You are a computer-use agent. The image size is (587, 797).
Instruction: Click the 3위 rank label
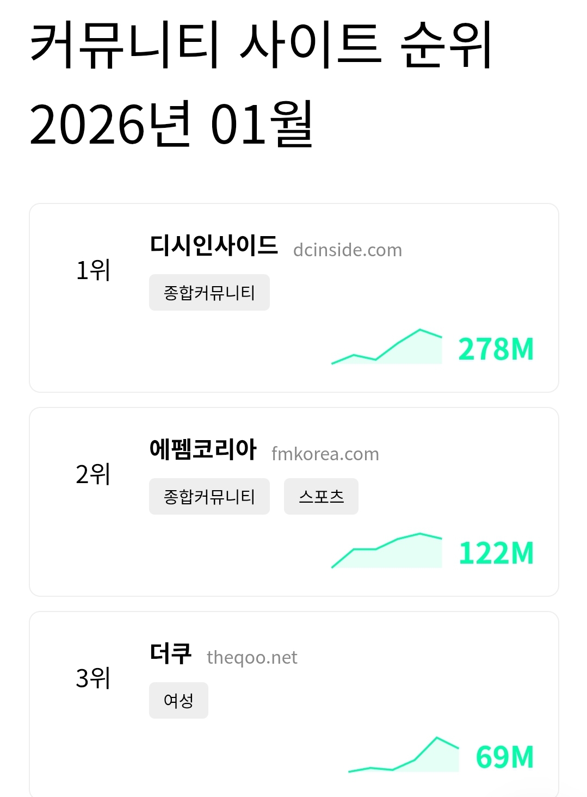coord(93,678)
